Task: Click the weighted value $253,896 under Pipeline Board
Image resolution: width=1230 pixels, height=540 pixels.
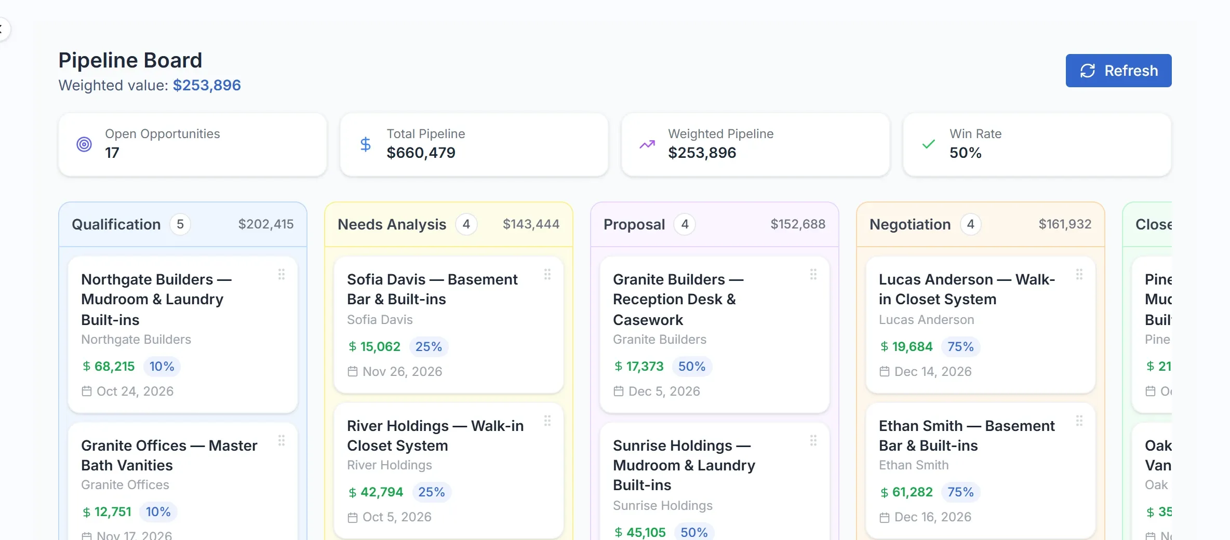Action: [x=207, y=85]
